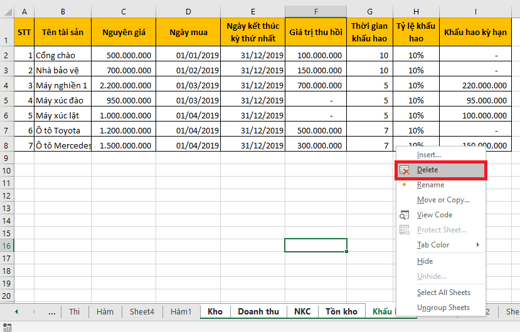Choose Insert... from the context menu
520x332 pixels.
(x=429, y=155)
